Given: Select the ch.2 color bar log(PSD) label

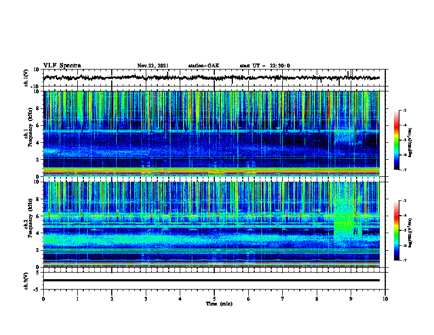Looking at the screenshot, I should [410, 233].
